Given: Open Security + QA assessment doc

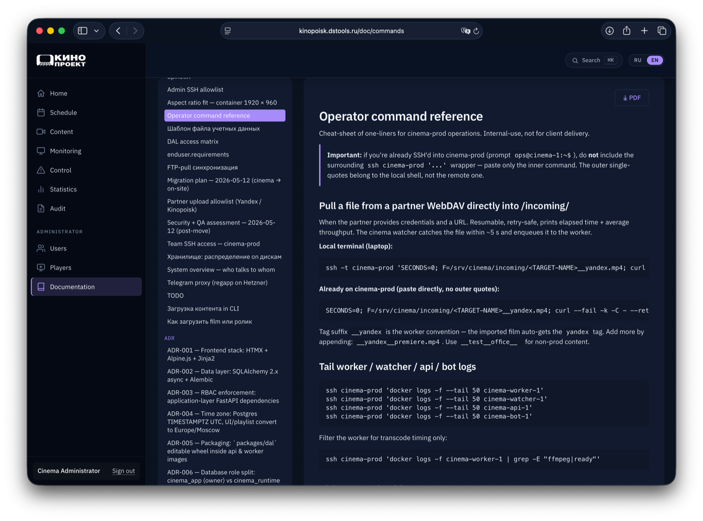Looking at the screenshot, I should click(x=225, y=227).
